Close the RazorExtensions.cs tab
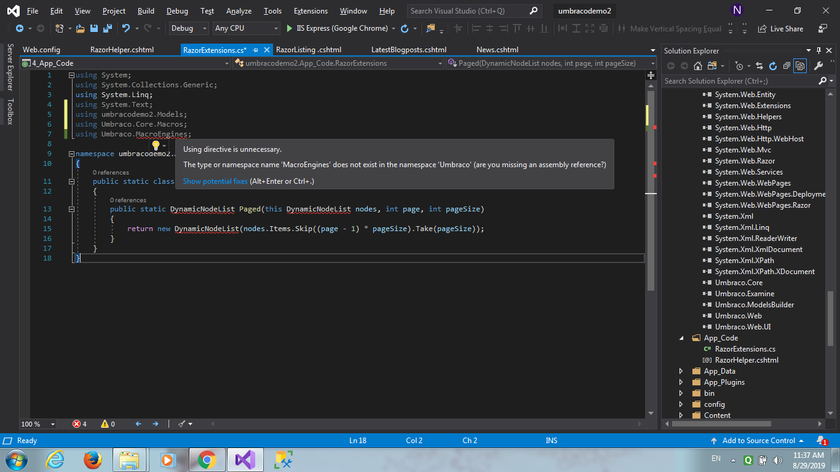This screenshot has height=472, width=840. pyautogui.click(x=267, y=50)
